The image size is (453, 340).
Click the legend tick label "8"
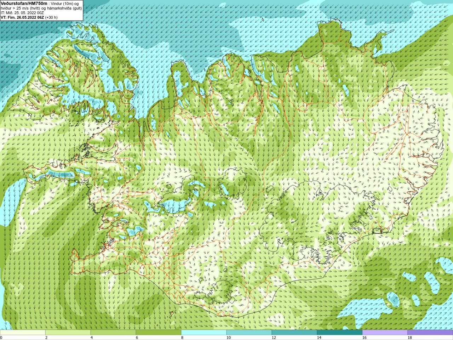[x=182, y=338]
